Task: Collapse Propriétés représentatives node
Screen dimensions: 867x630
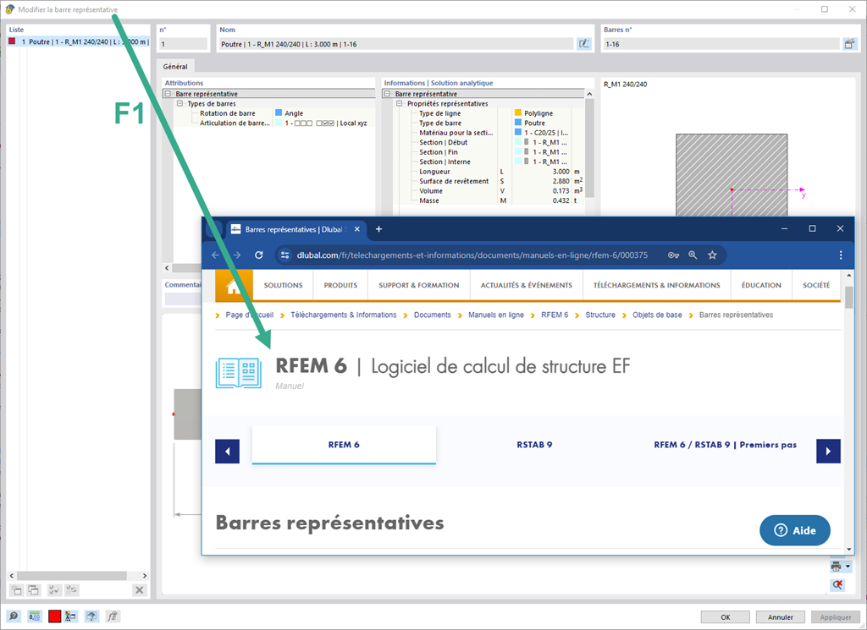Action: (x=400, y=103)
